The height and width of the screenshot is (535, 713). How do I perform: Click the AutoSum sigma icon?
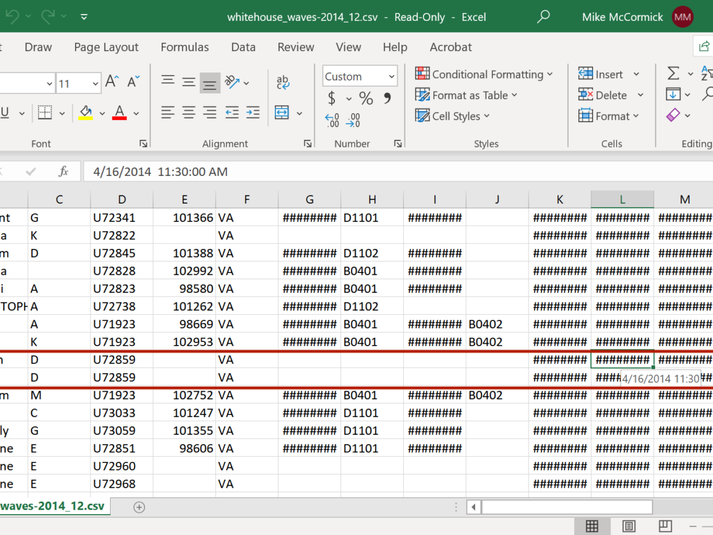point(674,74)
